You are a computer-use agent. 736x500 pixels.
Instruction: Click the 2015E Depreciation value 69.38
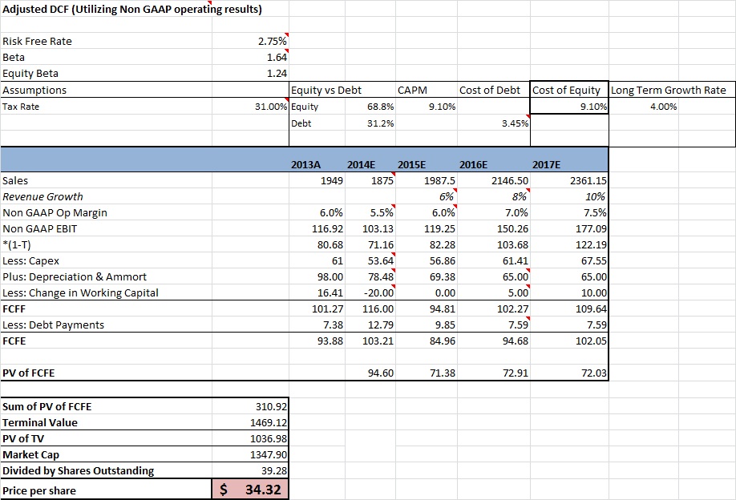(x=427, y=276)
